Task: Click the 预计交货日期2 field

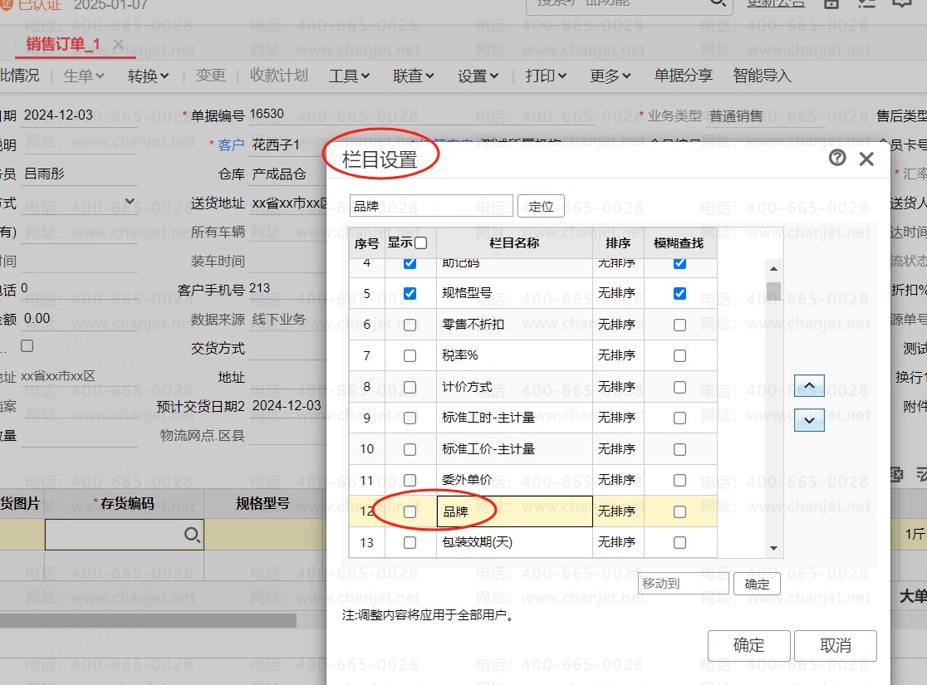Action: 287,406
